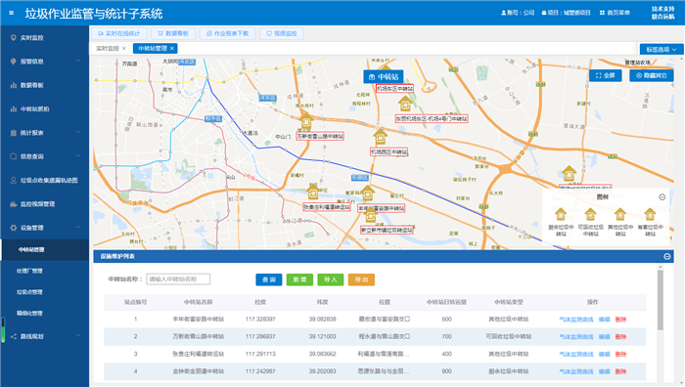Click the 报警信息 pin icon in sidebar

14,62
